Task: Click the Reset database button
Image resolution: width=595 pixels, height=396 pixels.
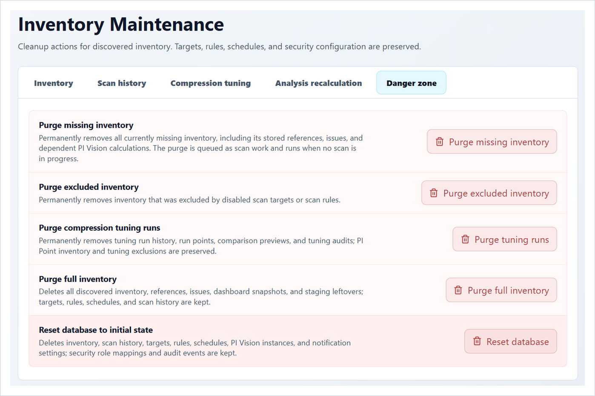Action: pyautogui.click(x=511, y=342)
